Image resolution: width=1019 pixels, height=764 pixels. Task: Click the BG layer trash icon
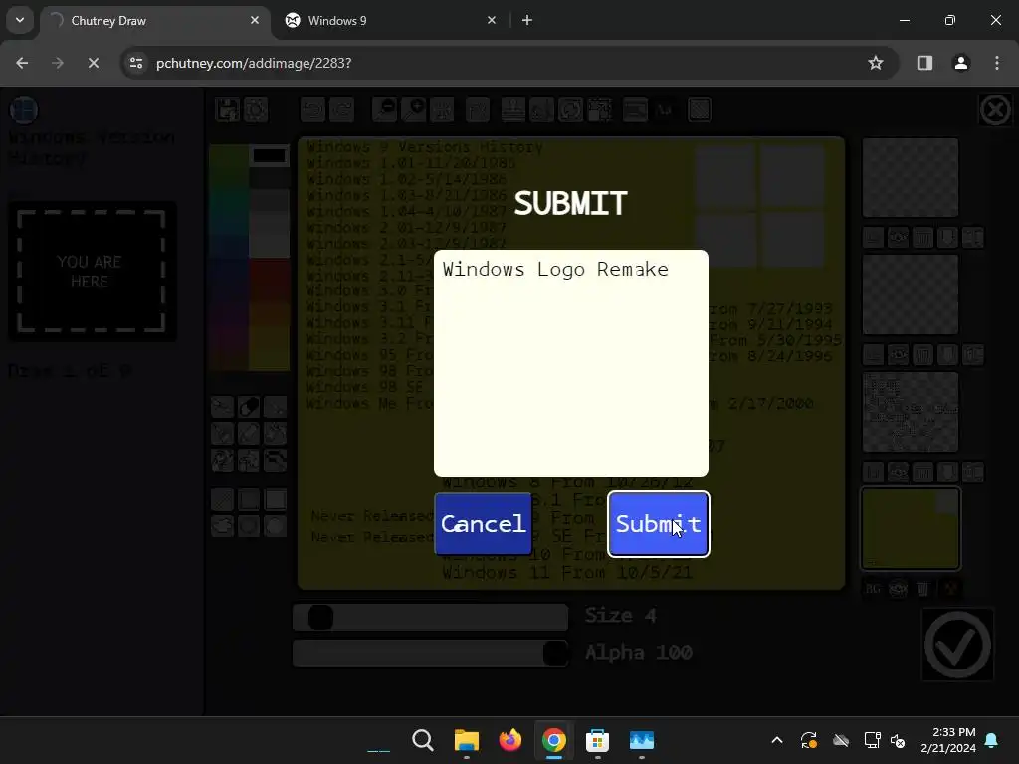click(922, 589)
